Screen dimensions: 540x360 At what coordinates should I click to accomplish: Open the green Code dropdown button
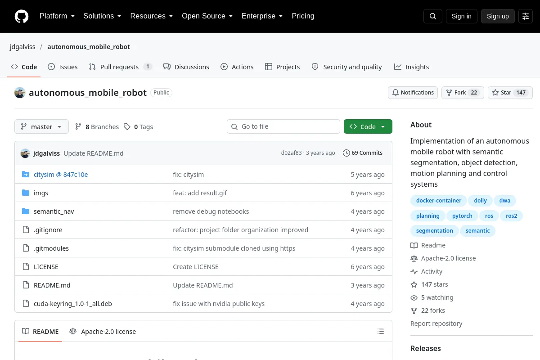[368, 127]
